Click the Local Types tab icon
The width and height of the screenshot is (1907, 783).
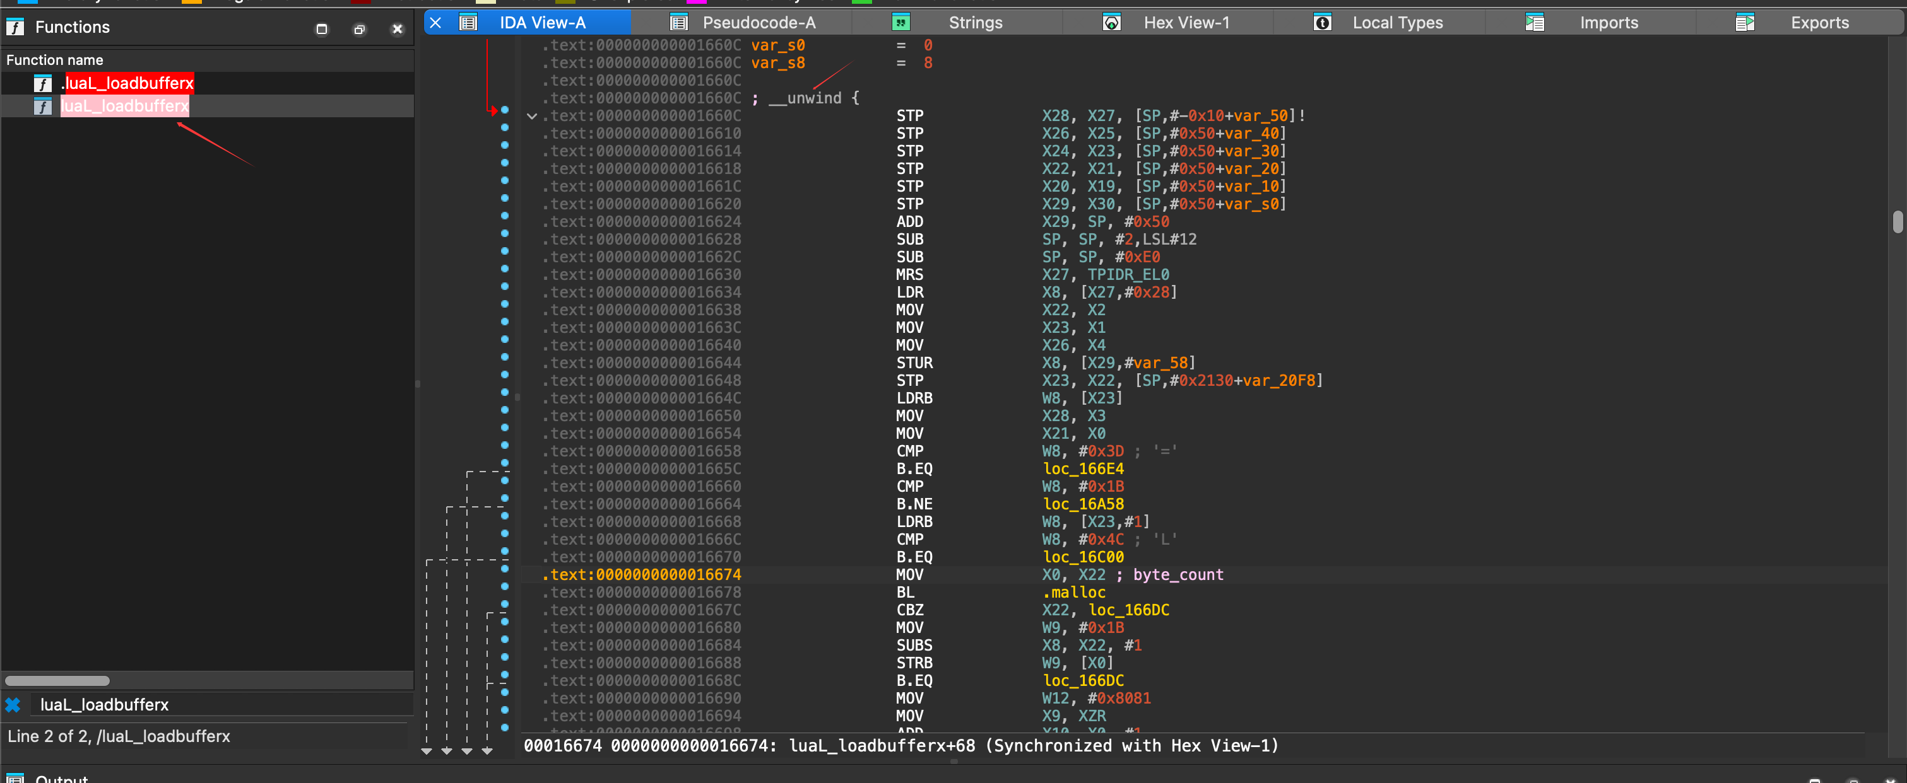1322,23
